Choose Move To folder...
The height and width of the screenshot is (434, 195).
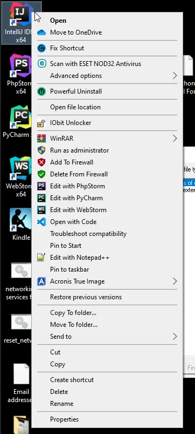coord(107,324)
